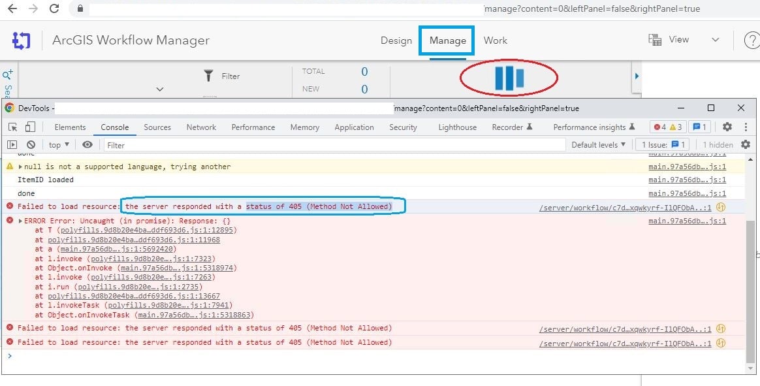The height and width of the screenshot is (386, 760).
Task: Click polyfills link ending 1:7941
Action: tap(168, 305)
